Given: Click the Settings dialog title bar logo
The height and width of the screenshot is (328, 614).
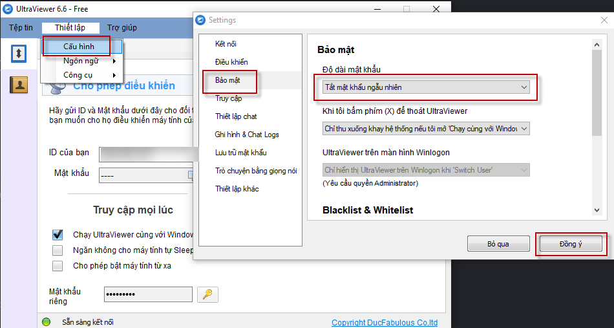Looking at the screenshot, I should tap(200, 20).
